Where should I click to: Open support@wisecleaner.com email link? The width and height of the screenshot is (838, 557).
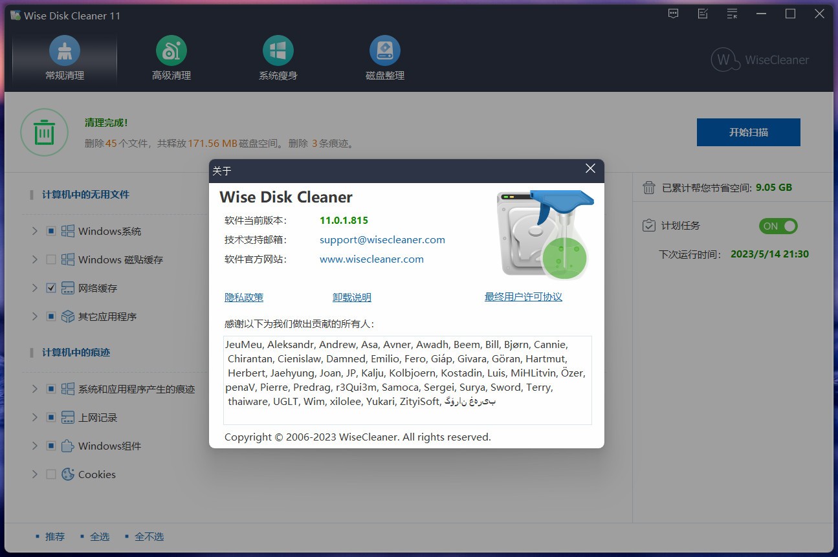[382, 239]
